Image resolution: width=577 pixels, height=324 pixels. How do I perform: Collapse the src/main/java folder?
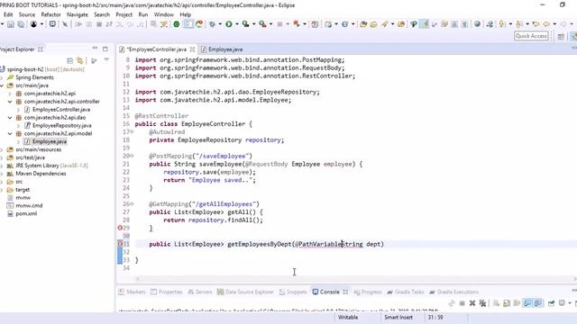point(2,85)
